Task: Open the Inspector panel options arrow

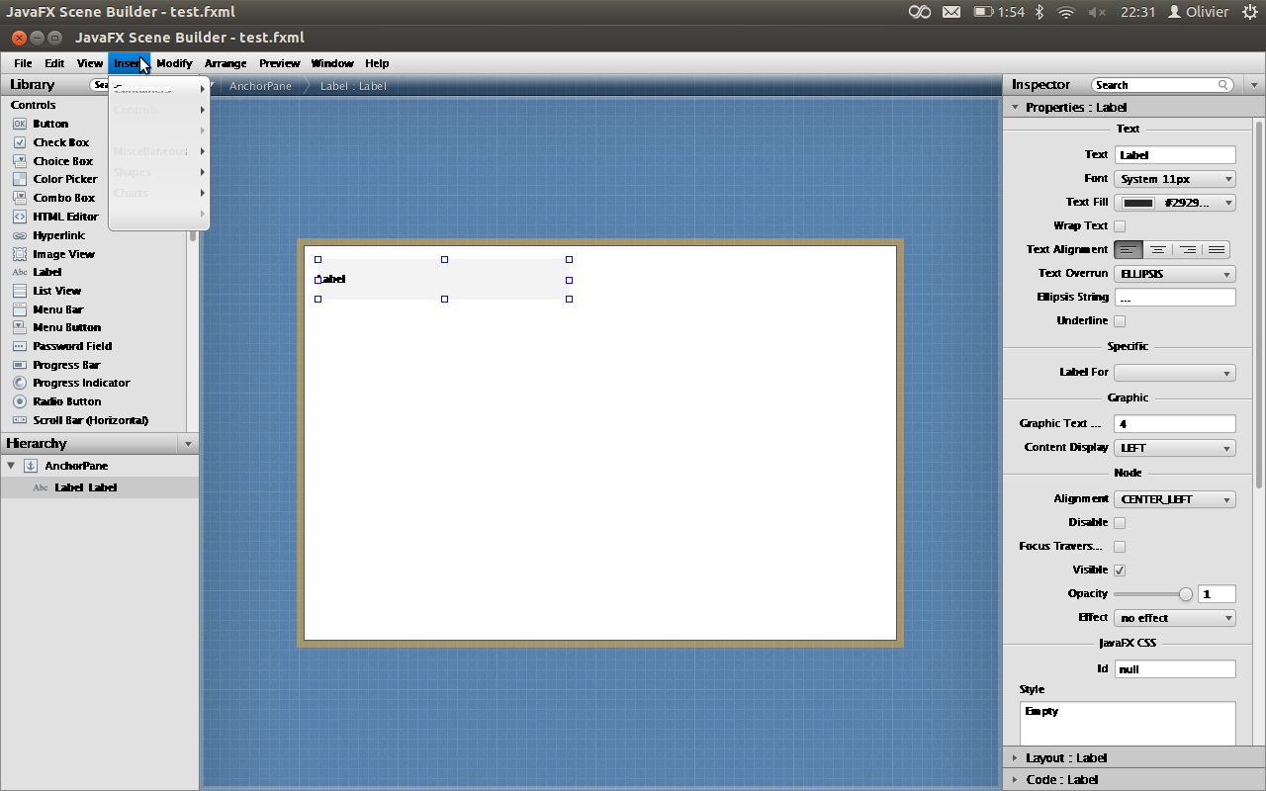Action: pyautogui.click(x=1254, y=85)
